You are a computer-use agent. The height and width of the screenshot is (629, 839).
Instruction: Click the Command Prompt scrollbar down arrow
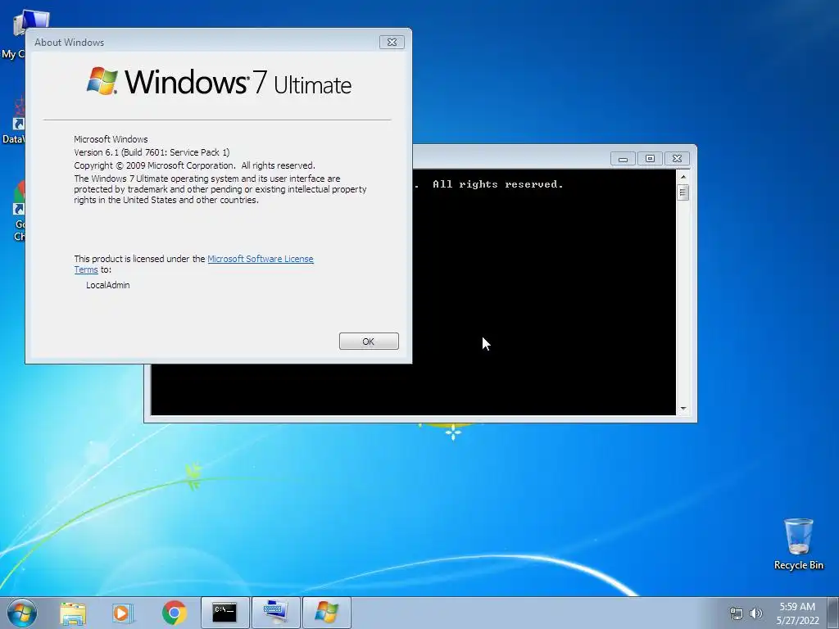683,409
